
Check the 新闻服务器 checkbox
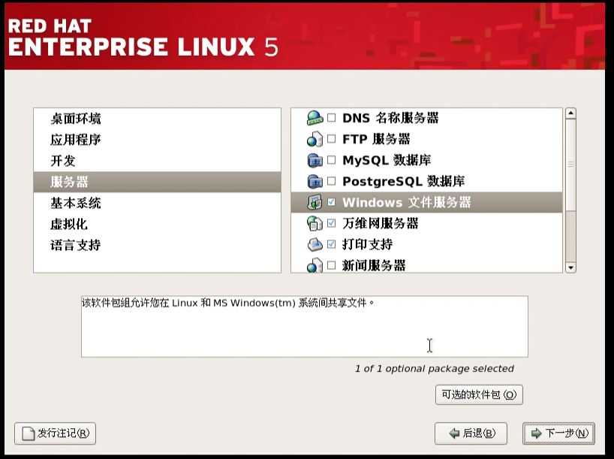[331, 265]
